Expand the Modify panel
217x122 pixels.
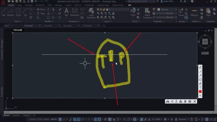(x=49, y=21)
